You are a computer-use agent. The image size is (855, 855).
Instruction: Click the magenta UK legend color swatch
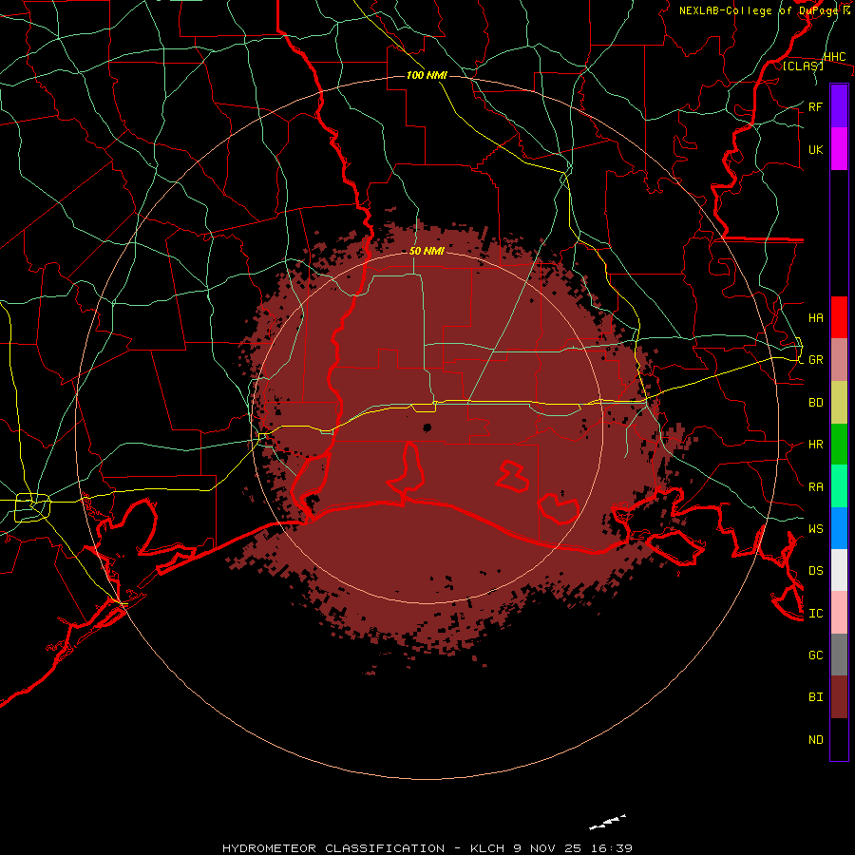(x=839, y=149)
